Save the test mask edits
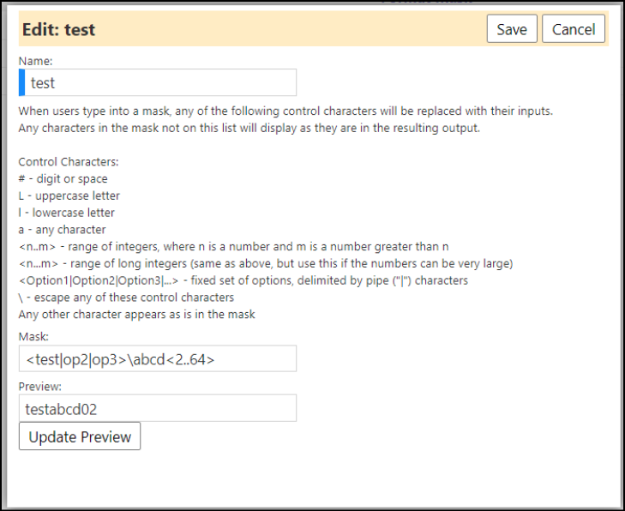 point(512,28)
